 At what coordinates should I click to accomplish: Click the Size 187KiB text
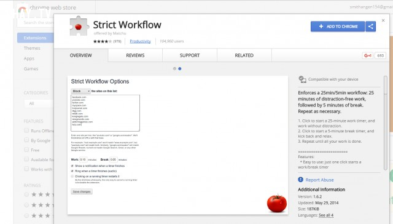pos(308,209)
